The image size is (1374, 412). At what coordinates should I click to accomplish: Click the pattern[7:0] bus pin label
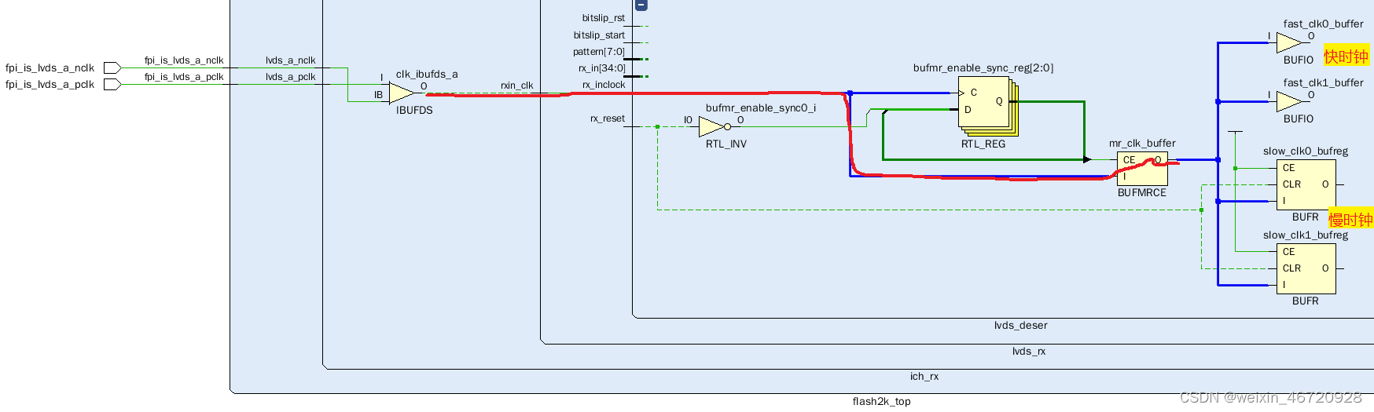tap(599, 52)
